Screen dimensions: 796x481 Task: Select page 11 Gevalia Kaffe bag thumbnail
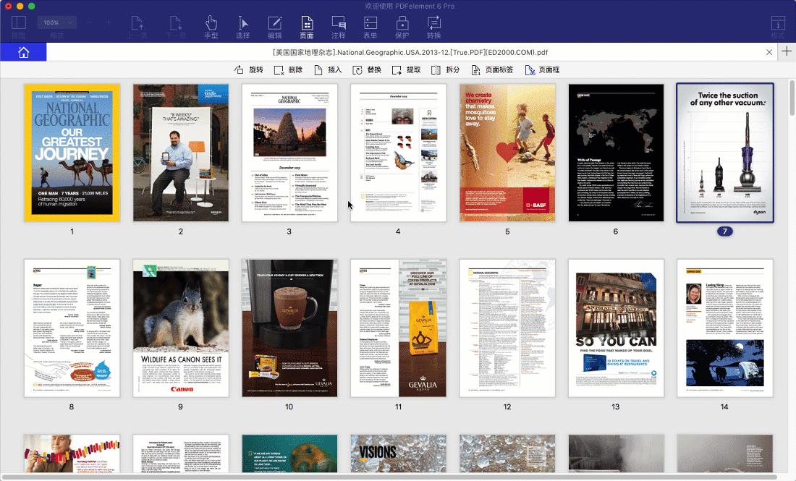[x=399, y=328]
